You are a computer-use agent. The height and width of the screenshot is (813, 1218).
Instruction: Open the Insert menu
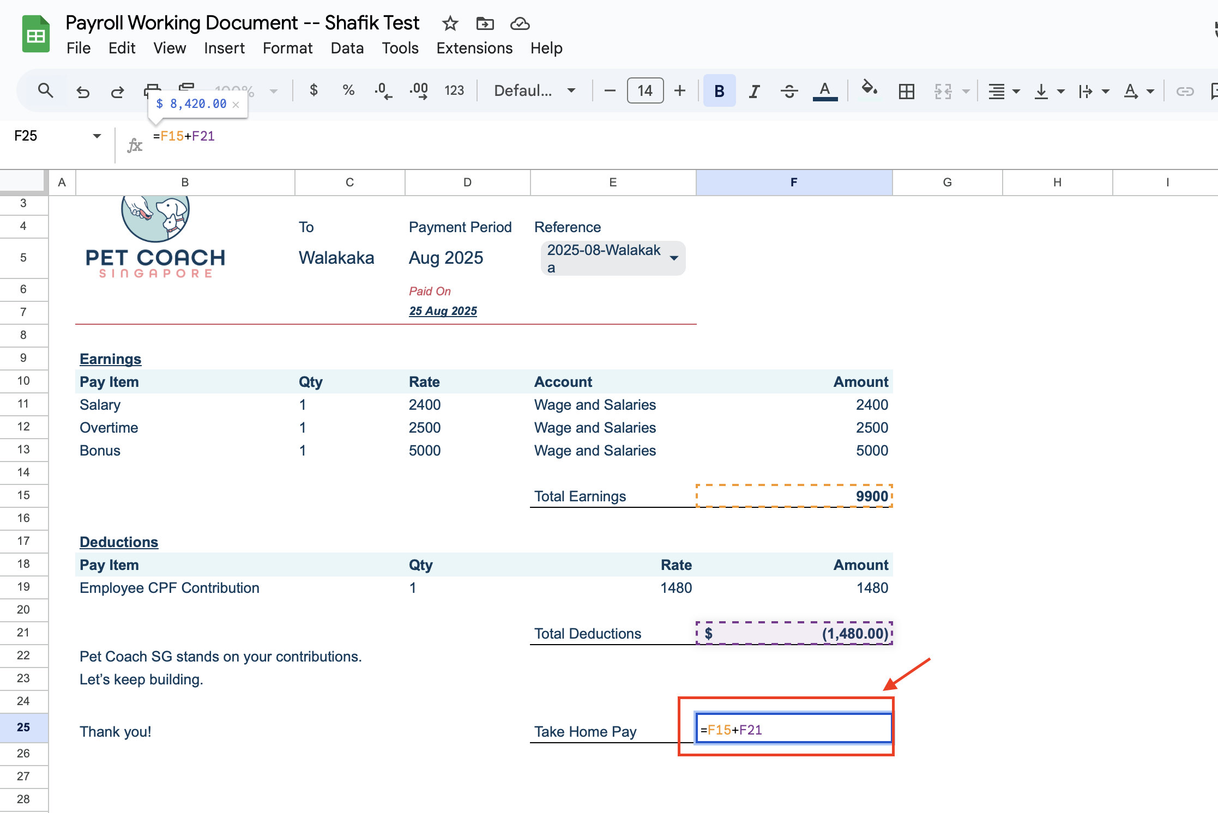[224, 48]
